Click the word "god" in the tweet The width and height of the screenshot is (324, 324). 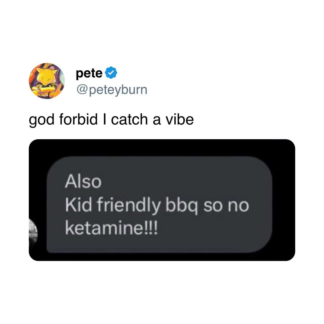click(41, 121)
